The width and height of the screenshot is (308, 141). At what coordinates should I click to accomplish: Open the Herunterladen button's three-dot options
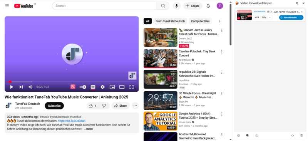pos(301,17)
